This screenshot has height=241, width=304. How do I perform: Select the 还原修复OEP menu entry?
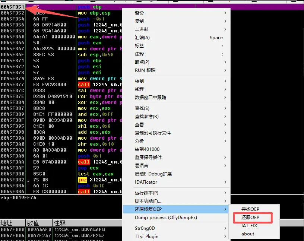[176, 209]
